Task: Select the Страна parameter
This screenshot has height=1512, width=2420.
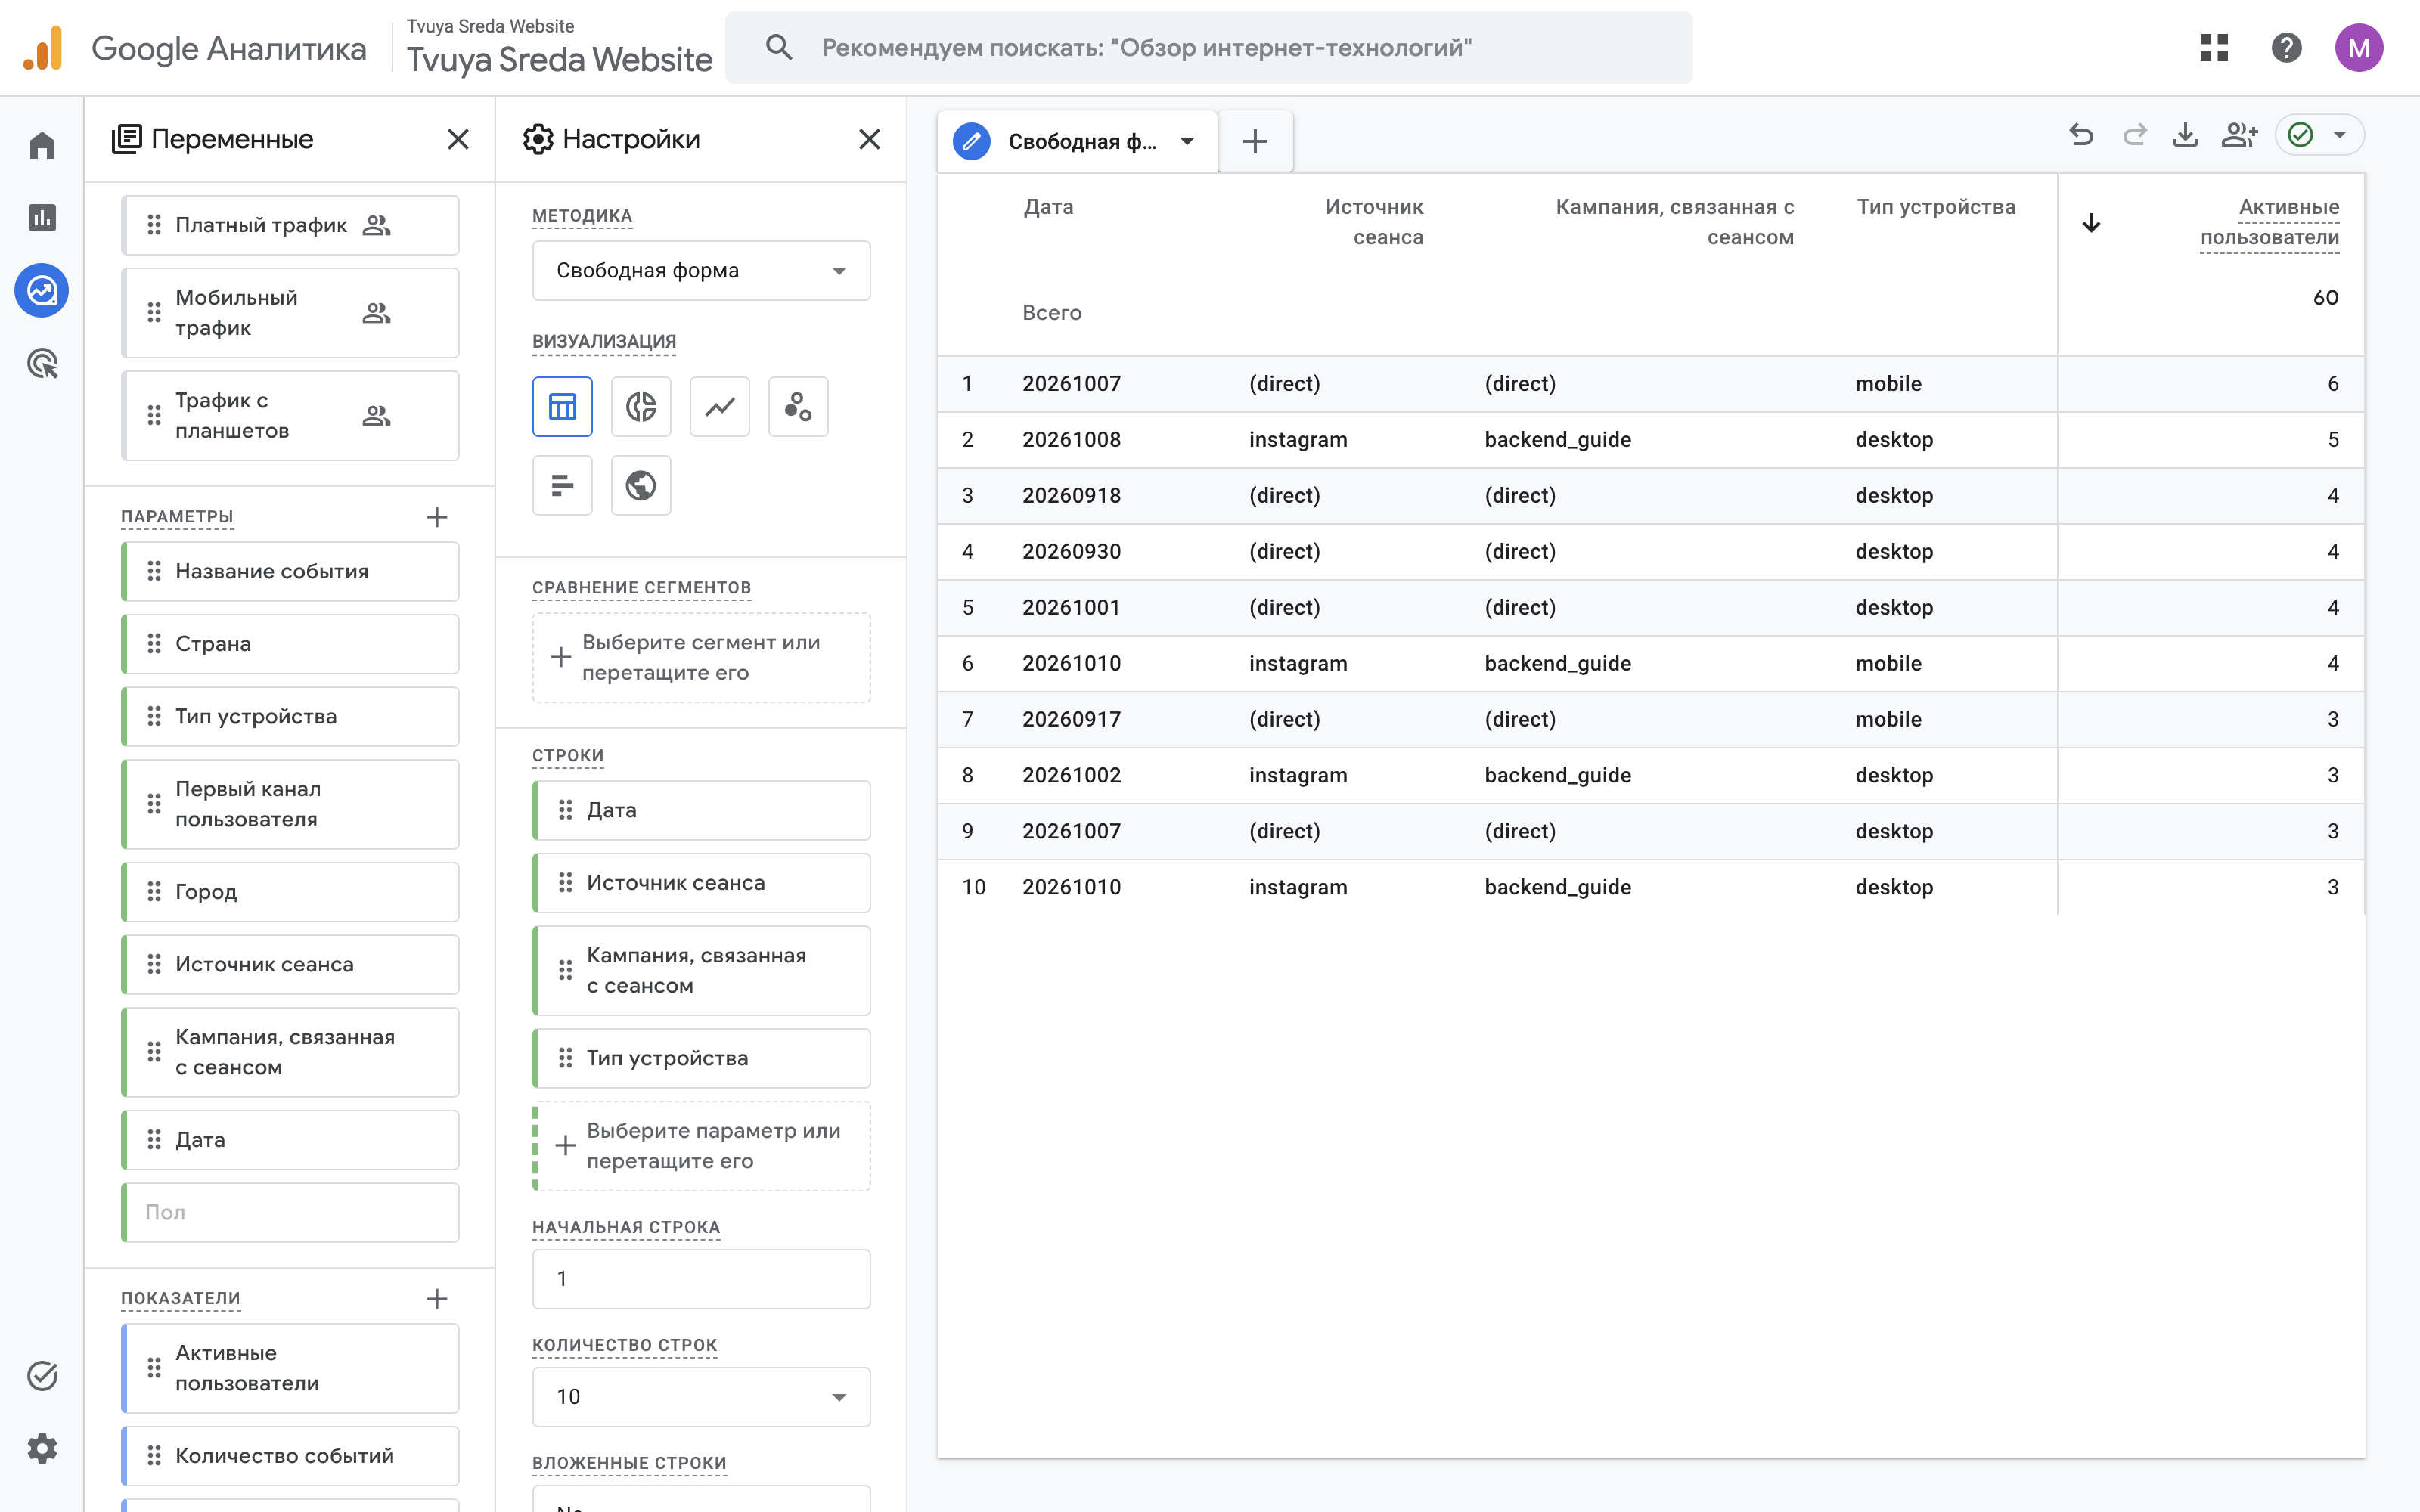Action: click(290, 644)
